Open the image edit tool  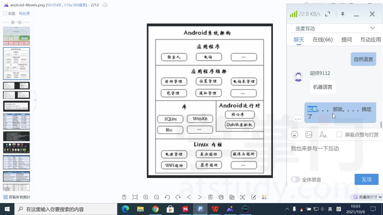(253, 197)
